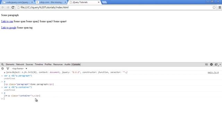Open the Resources tab
This screenshot has width=222, height=125.
(58, 64)
